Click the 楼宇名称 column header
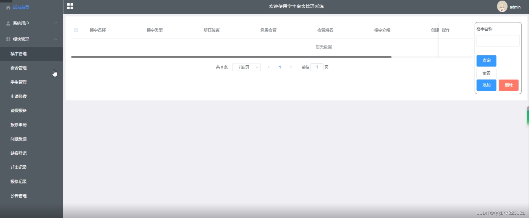The image size is (529, 218). (98, 30)
